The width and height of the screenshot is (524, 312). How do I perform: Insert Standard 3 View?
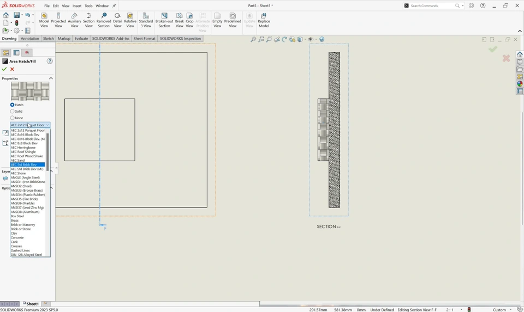[146, 20]
